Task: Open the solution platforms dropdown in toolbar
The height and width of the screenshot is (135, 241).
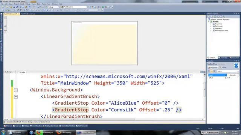Action: (75, 7)
